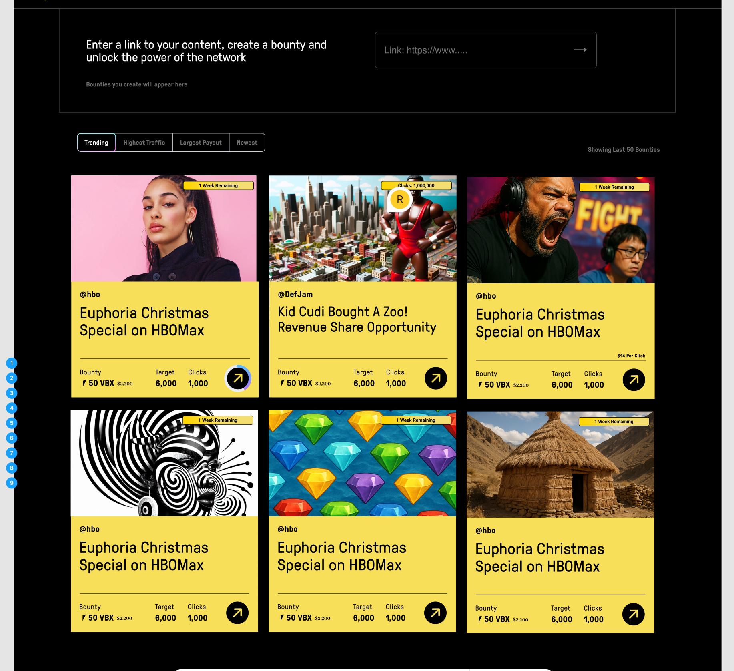Switch to Highest Traffic tab
Viewport: 734px width, 671px height.
coord(144,143)
